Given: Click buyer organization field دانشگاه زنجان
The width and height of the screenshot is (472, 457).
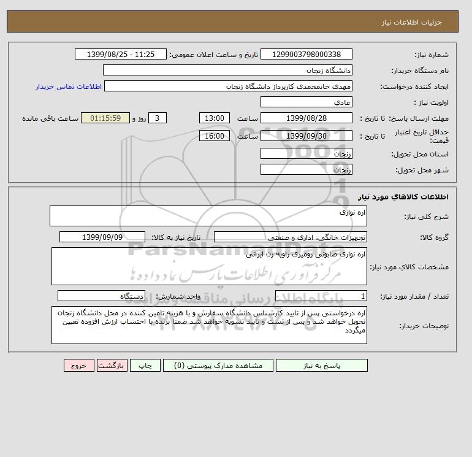Looking at the screenshot, I should [x=227, y=70].
